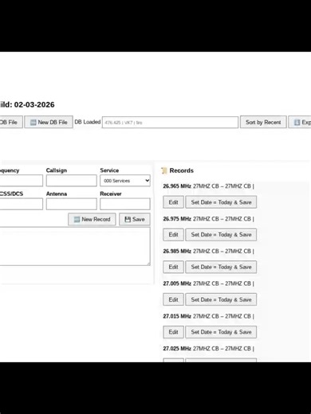Viewport: 311px width, 414px height.
Task: Edit the 26.985 MHz record
Action: (173, 267)
